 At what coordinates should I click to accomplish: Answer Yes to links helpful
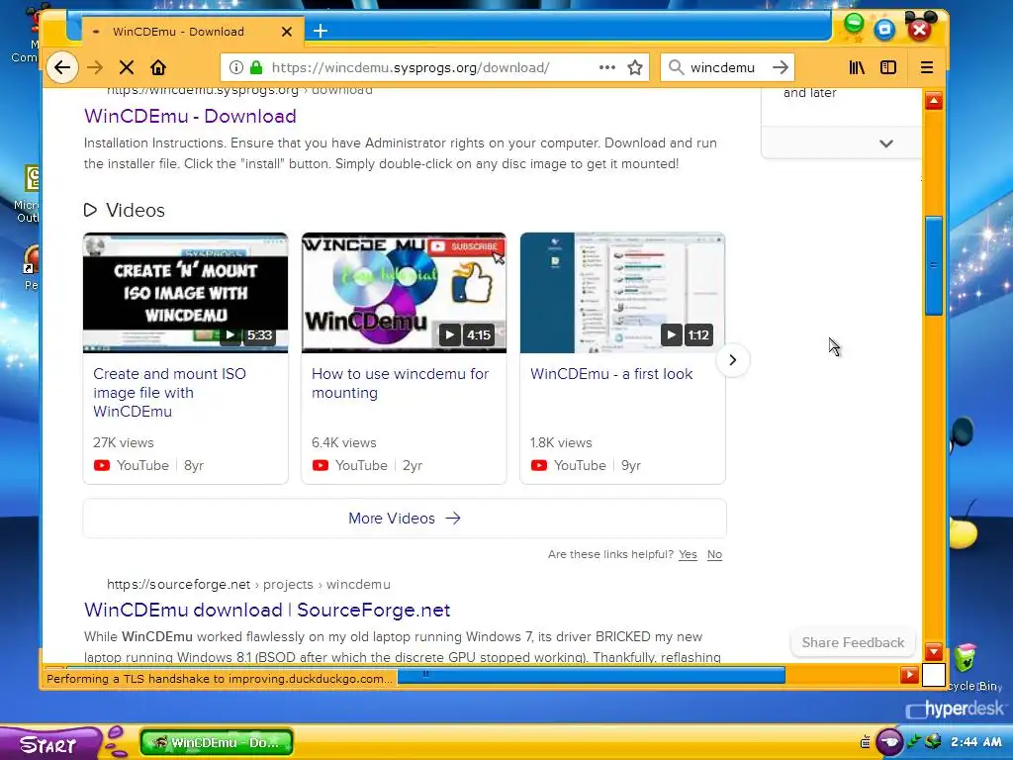689,554
